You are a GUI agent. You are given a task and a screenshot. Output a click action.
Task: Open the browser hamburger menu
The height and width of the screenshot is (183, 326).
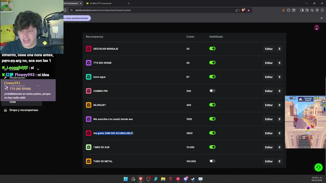pos(322,10)
